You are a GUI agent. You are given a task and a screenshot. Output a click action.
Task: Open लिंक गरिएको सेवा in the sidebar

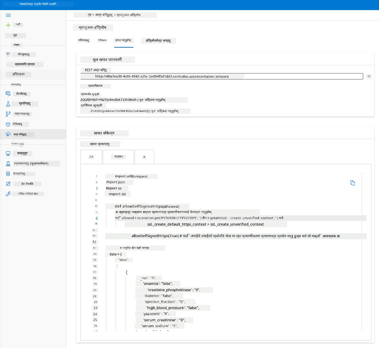coord(28,194)
